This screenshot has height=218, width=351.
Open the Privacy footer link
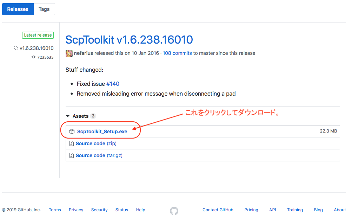[x=76, y=210]
